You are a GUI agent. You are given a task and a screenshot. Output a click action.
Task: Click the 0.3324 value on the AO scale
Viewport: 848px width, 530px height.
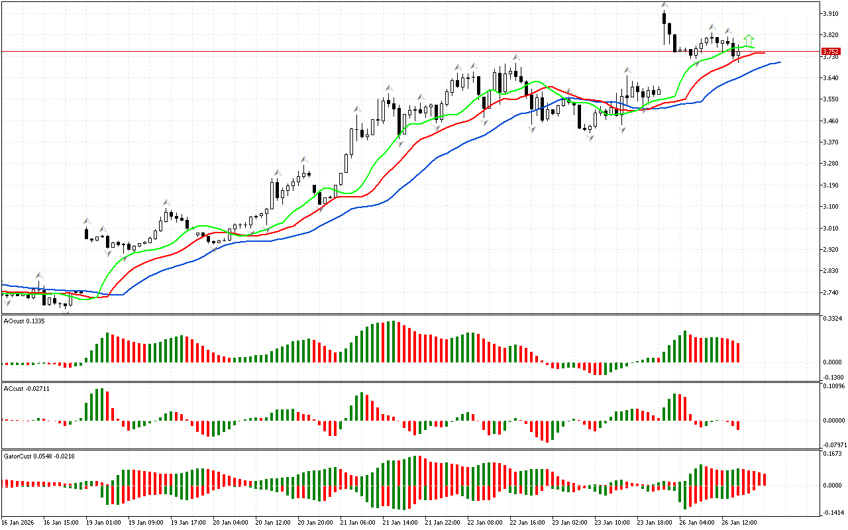pos(833,319)
